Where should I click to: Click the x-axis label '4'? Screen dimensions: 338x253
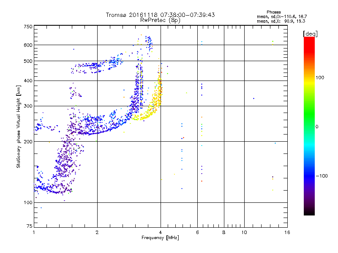(161, 232)
